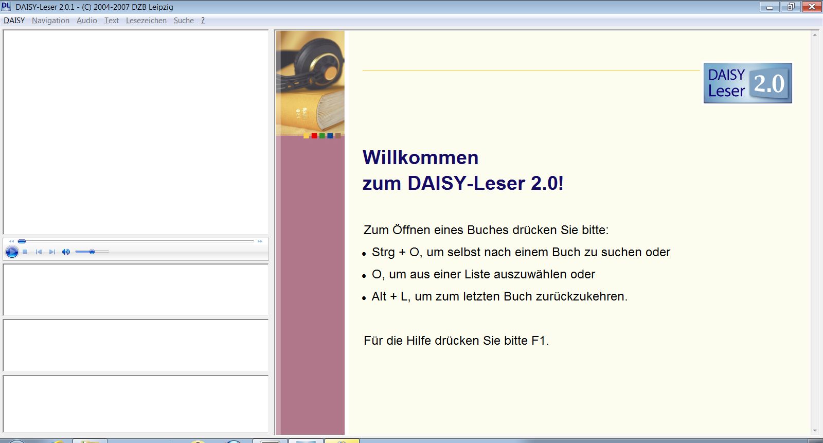Start playback with the Play button

point(12,252)
